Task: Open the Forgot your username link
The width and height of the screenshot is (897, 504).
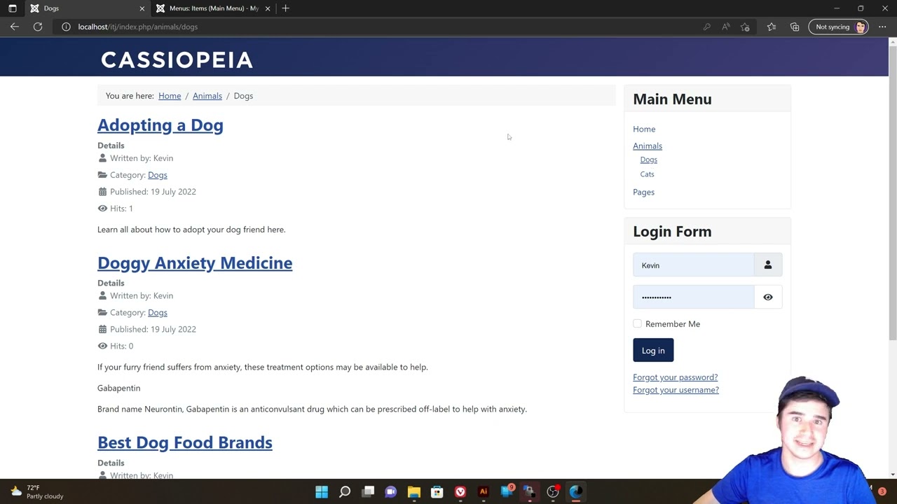Action: point(676,390)
